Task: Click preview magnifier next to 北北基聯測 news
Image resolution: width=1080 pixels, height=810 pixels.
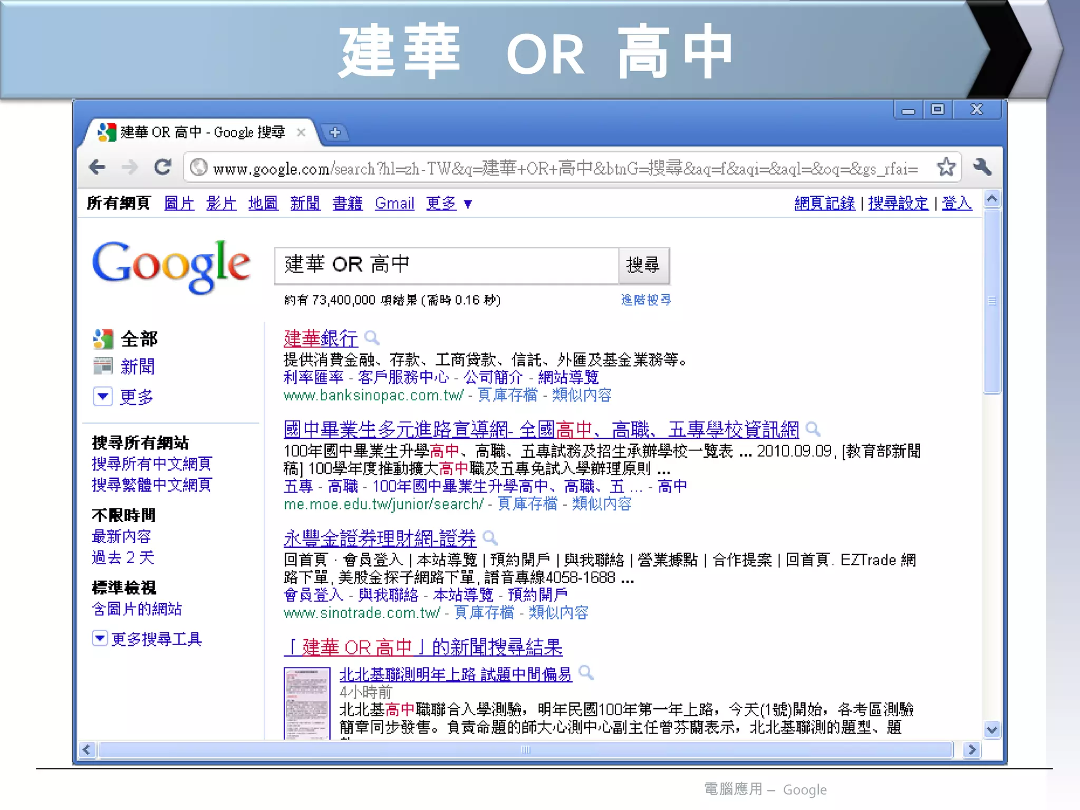Action: [586, 673]
